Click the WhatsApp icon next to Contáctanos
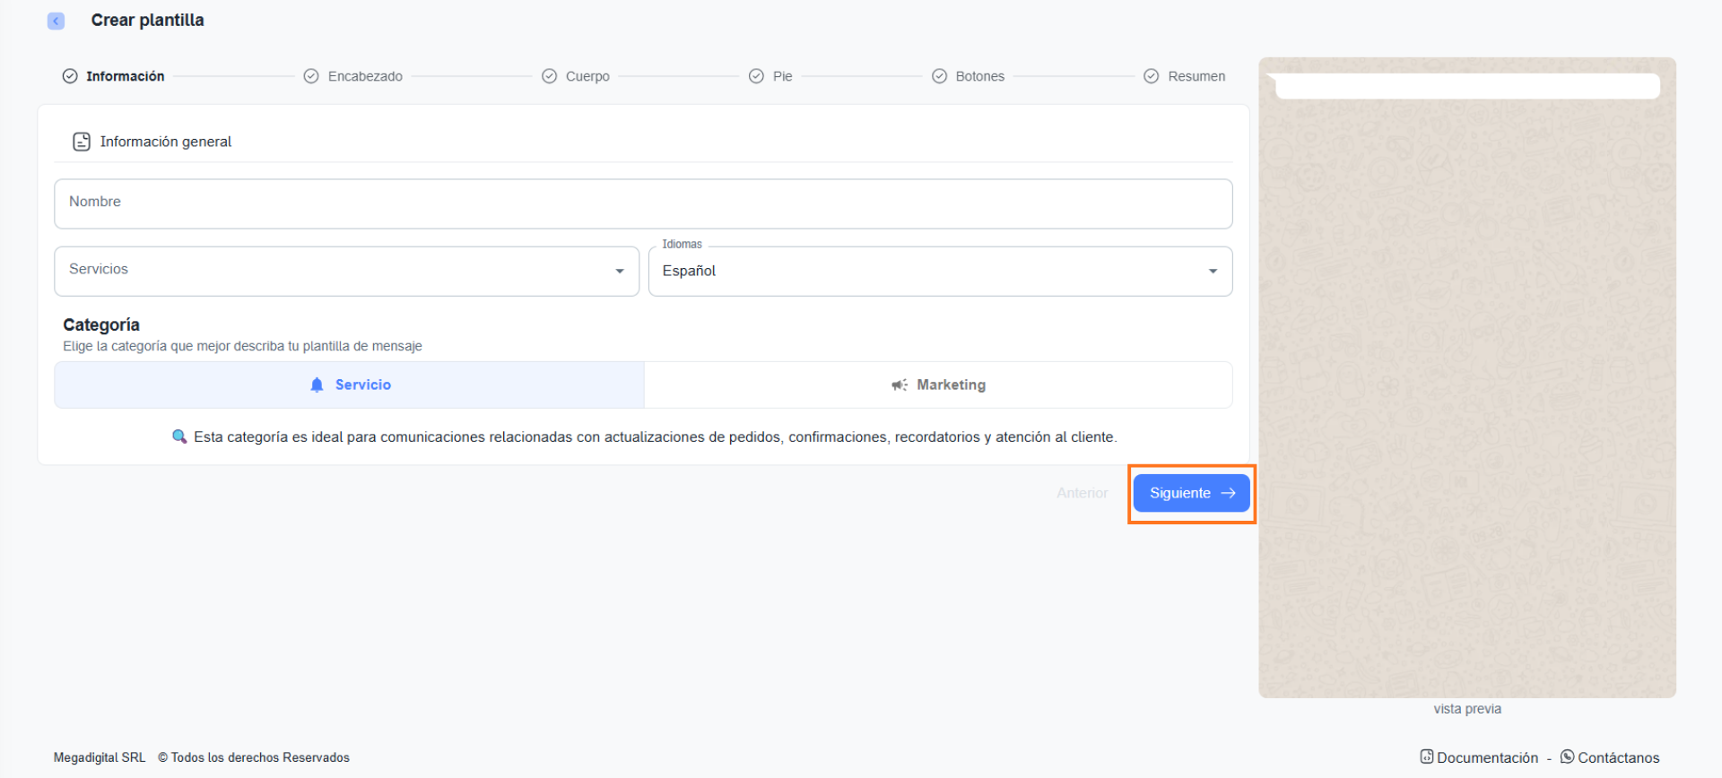 click(x=1567, y=756)
